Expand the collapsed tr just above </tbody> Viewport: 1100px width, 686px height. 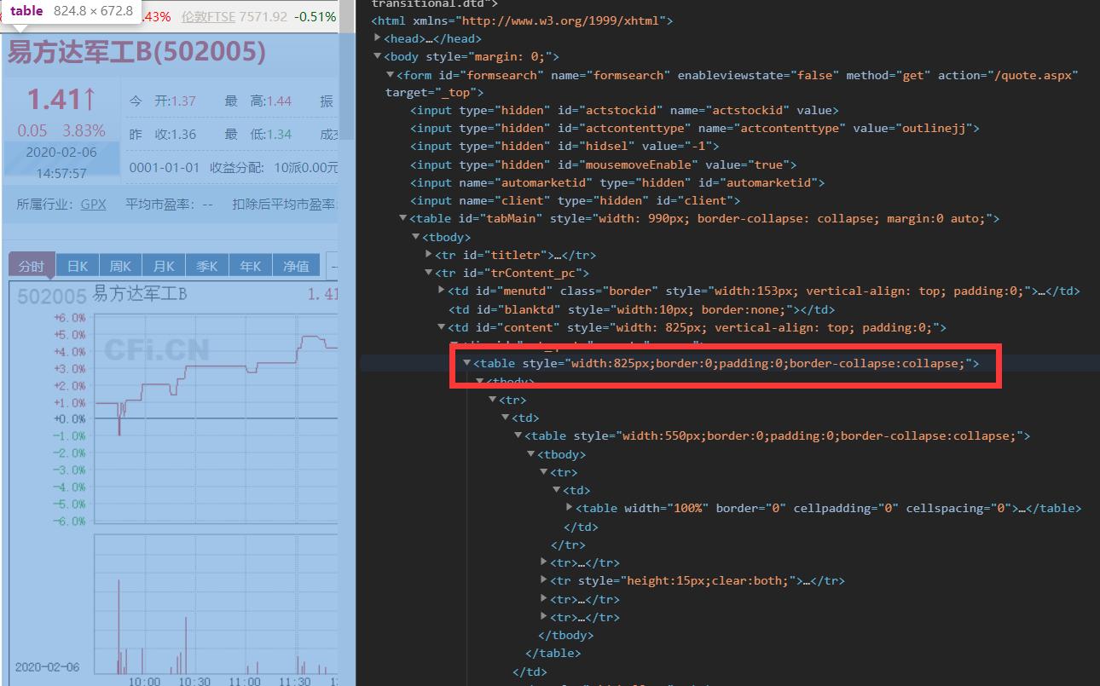click(544, 617)
